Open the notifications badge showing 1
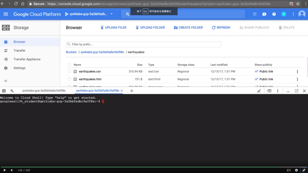Image resolution: width=308 pixels, height=173 pixels. [283, 14]
